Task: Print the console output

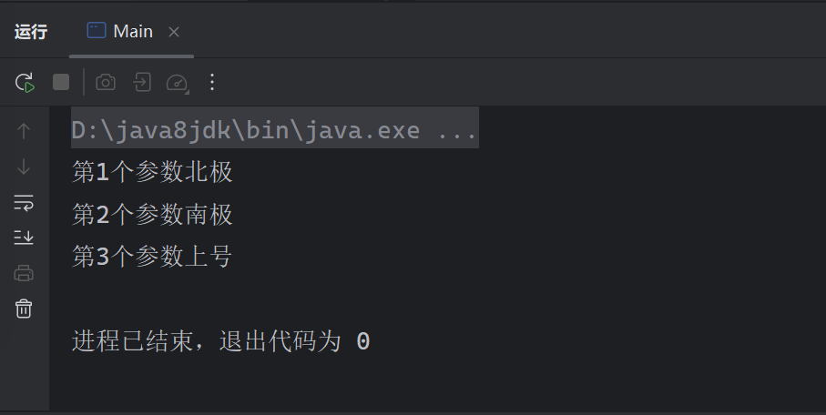Action: tap(24, 273)
